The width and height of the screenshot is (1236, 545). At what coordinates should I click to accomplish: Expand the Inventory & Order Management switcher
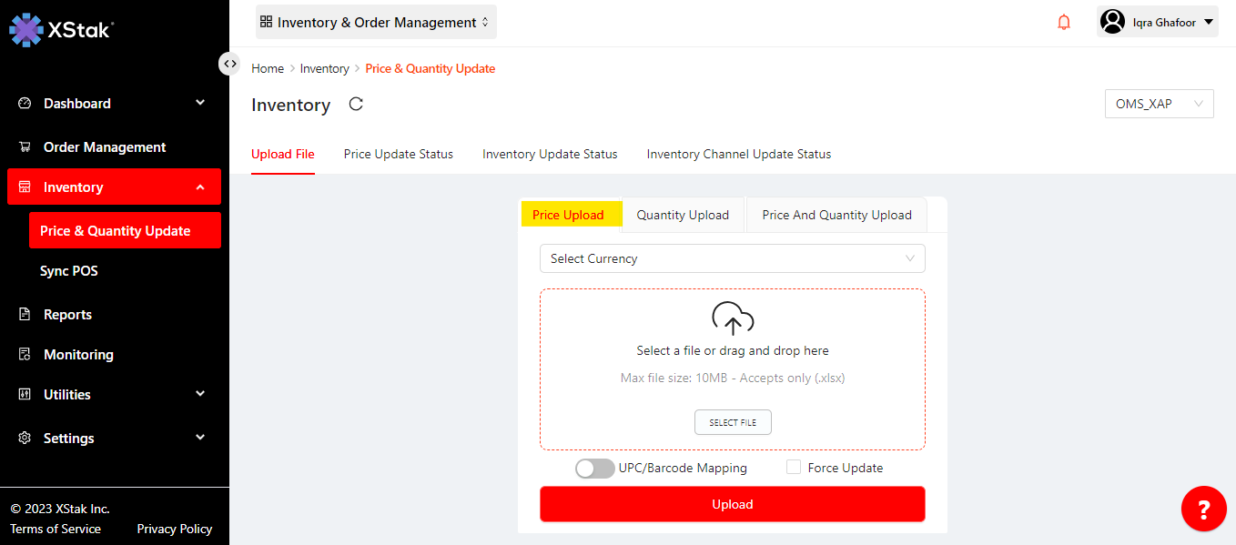(376, 22)
